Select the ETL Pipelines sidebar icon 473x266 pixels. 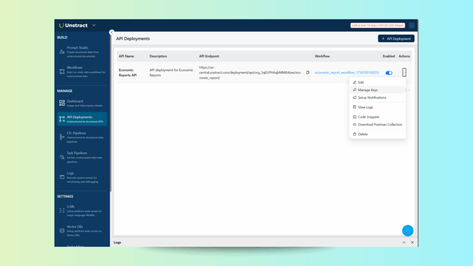coord(62,137)
